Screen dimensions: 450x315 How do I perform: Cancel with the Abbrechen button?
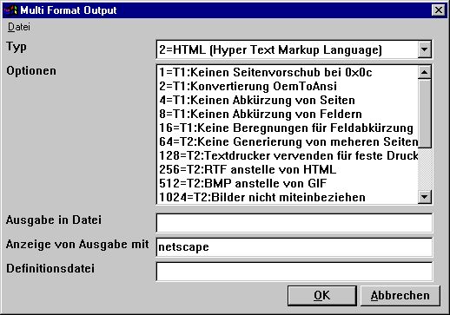point(400,296)
